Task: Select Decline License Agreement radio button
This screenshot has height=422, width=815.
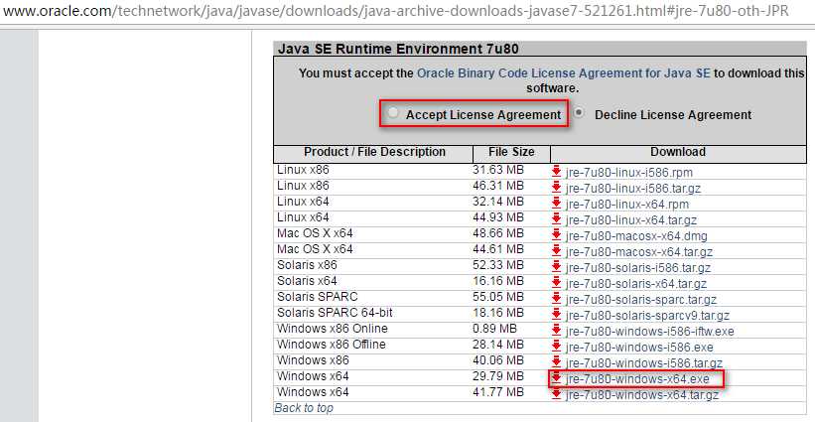Action: click(579, 112)
